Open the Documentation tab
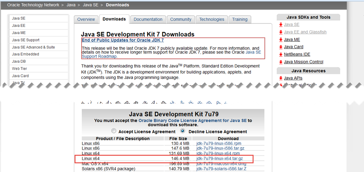The width and height of the screenshot is (364, 172). 148,20
